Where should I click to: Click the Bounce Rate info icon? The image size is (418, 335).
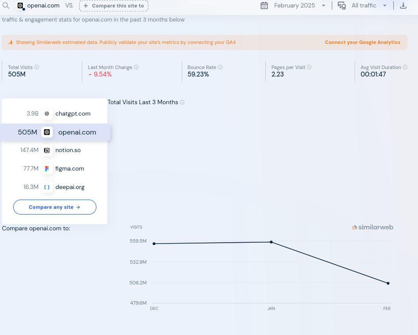coord(220,67)
